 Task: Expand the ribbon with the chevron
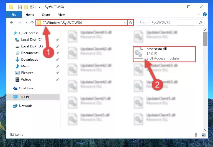point(199,14)
